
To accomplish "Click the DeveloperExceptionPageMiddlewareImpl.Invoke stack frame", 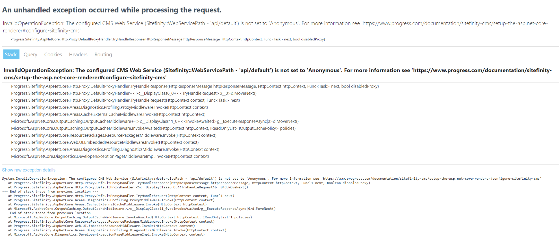I will click(x=110, y=156).
